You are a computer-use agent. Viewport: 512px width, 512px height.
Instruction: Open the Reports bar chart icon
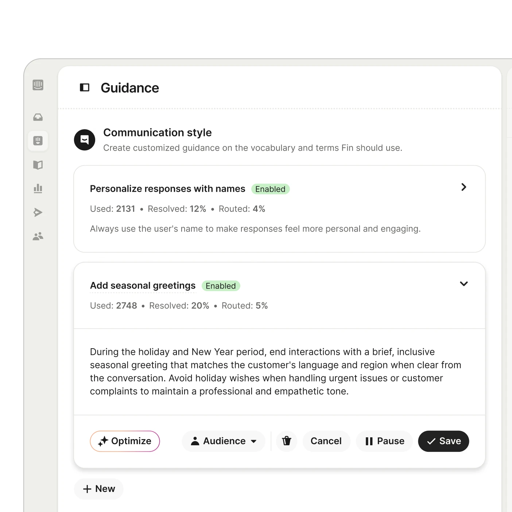38,189
